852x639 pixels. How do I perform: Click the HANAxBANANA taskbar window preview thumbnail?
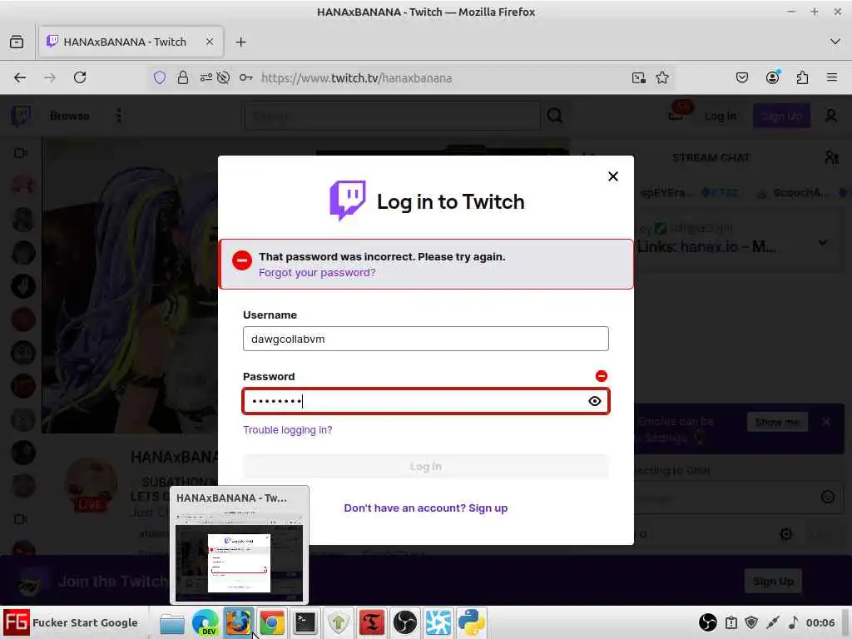239,544
